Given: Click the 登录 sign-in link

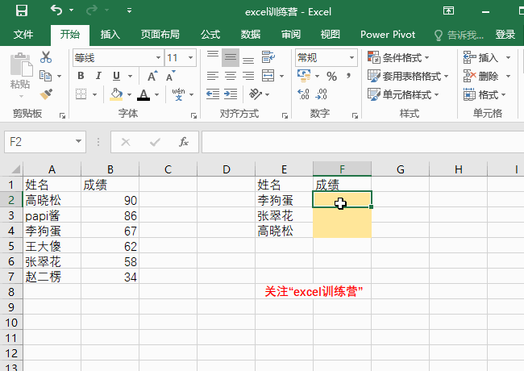Looking at the screenshot, I should point(505,35).
